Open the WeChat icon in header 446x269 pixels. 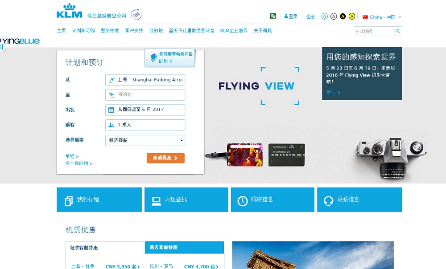pyautogui.click(x=273, y=16)
